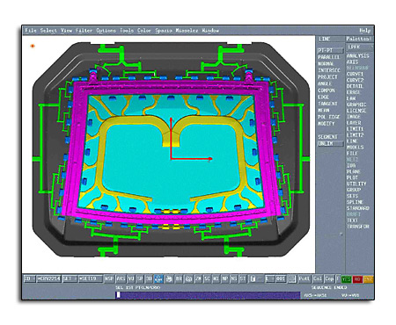Click the ZM zoom toolbar button
The image size is (396, 325).
[x=198, y=278]
